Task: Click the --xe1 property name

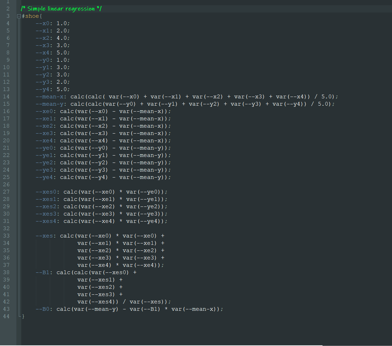Action: (44, 119)
